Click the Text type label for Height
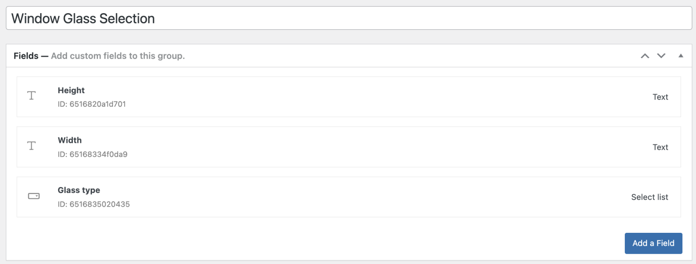The height and width of the screenshot is (264, 696). pyautogui.click(x=660, y=97)
